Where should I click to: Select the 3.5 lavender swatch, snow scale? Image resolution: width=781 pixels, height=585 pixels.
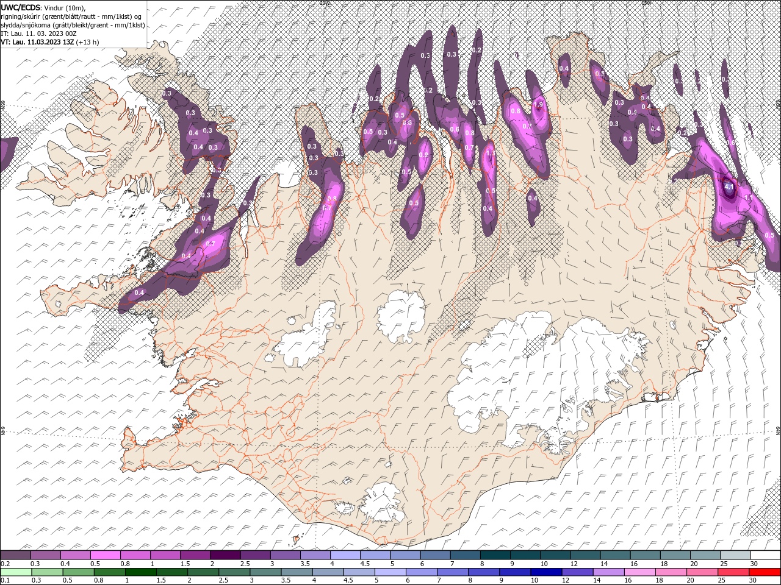click(x=315, y=555)
